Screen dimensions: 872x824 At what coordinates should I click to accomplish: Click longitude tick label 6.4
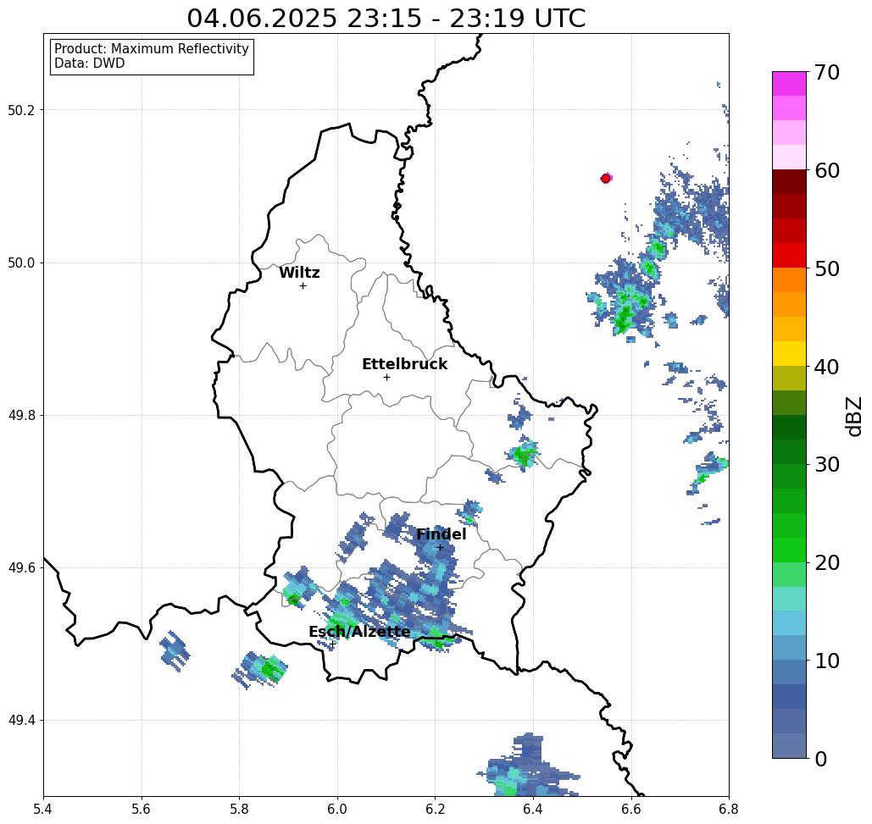[x=533, y=809]
